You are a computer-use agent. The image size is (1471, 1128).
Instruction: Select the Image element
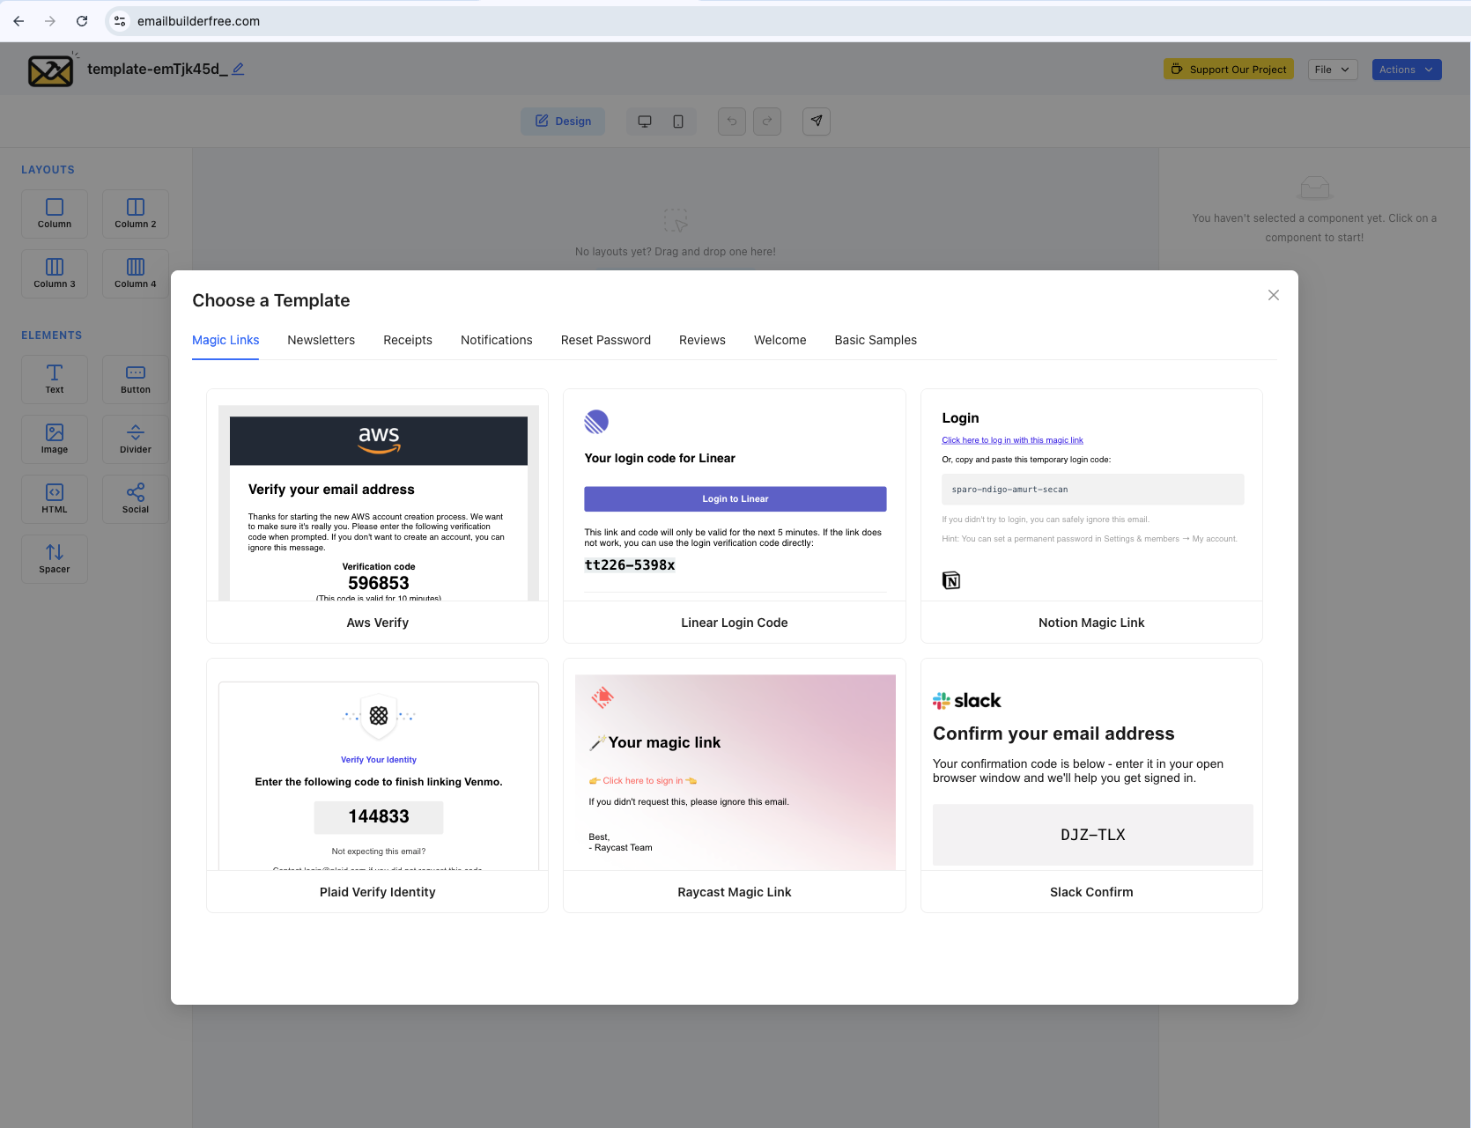point(54,439)
